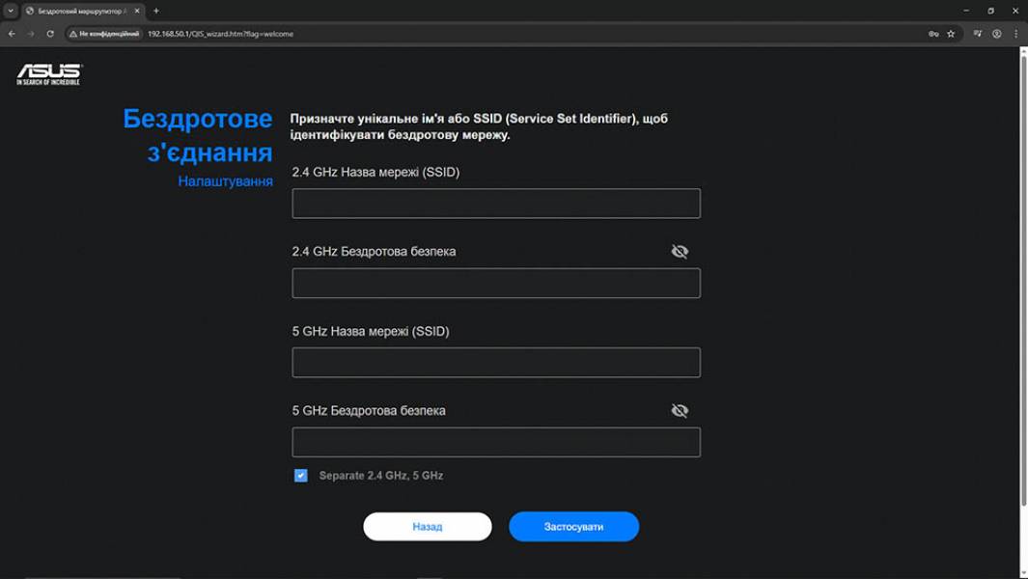Open the password manager key icon
This screenshot has height=579, width=1028.
(933, 34)
